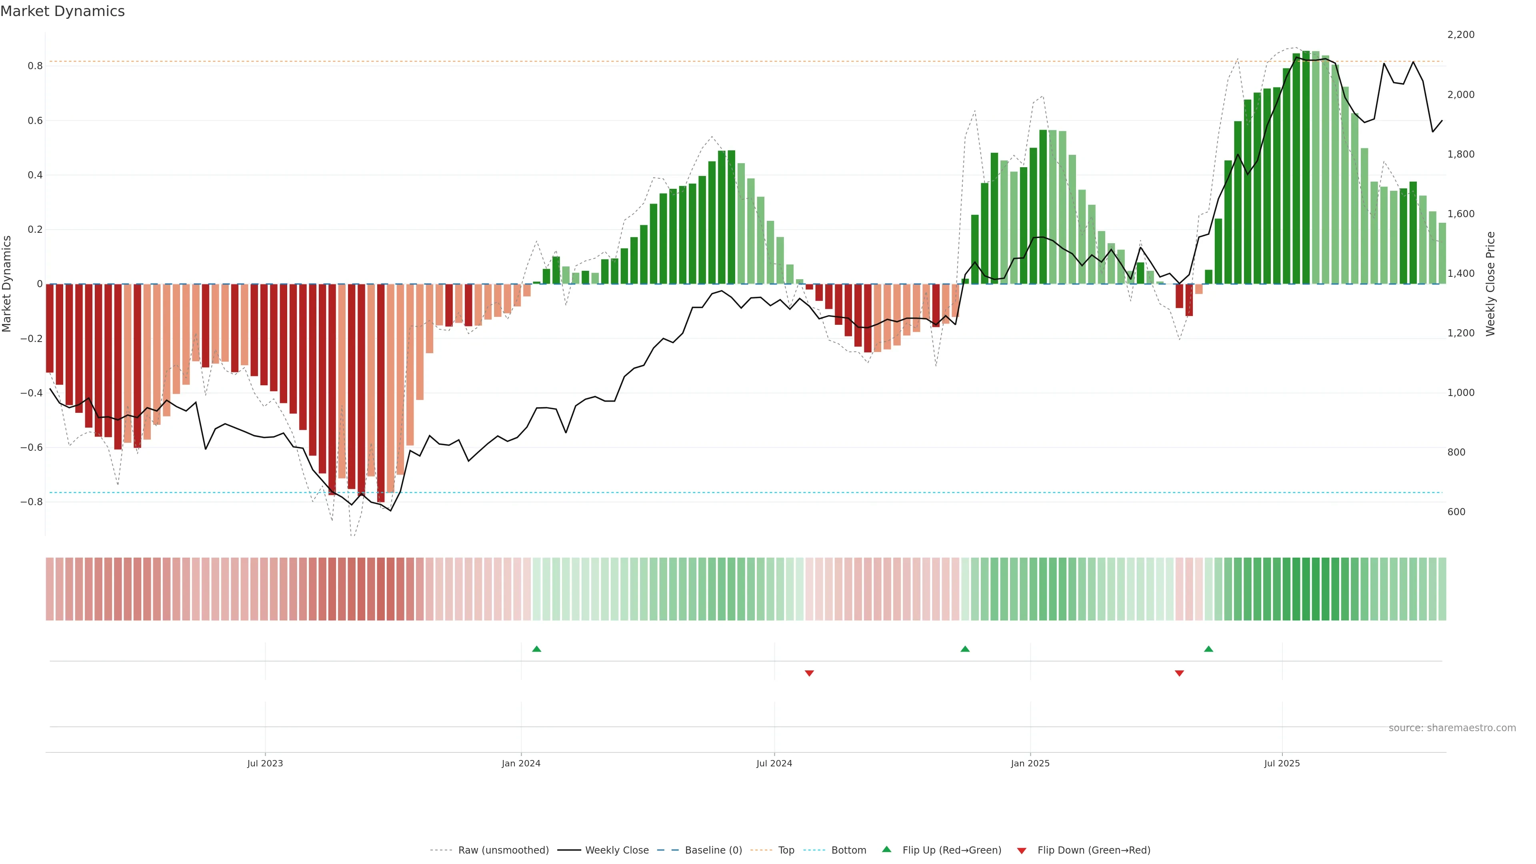Viewport: 1536px width, 864px height.
Task: Toggle the Top threshold legend entry
Action: [x=786, y=850]
